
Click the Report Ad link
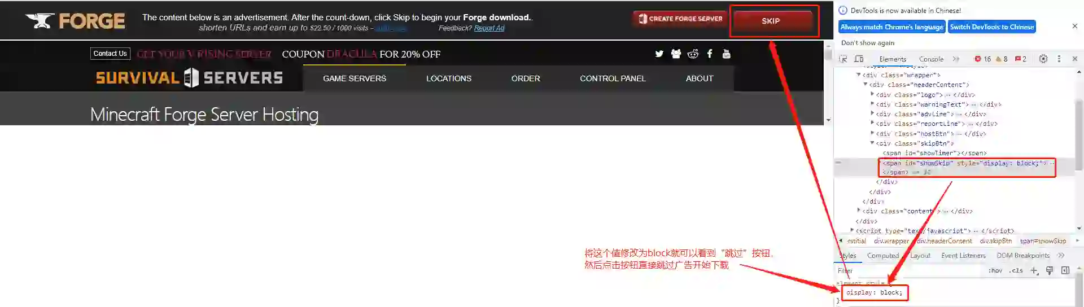point(489,28)
